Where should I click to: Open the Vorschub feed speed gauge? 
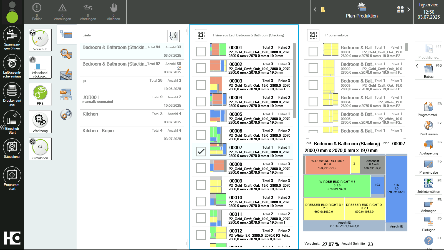coord(40,40)
